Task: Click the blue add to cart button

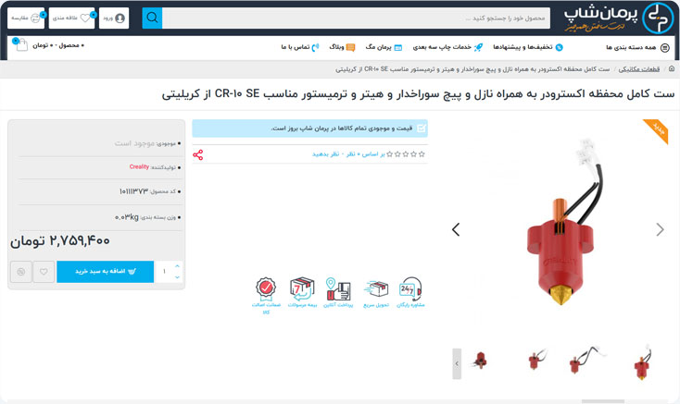Action: point(105,272)
